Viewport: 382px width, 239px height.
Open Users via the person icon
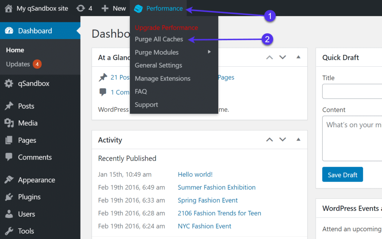pos(9,214)
